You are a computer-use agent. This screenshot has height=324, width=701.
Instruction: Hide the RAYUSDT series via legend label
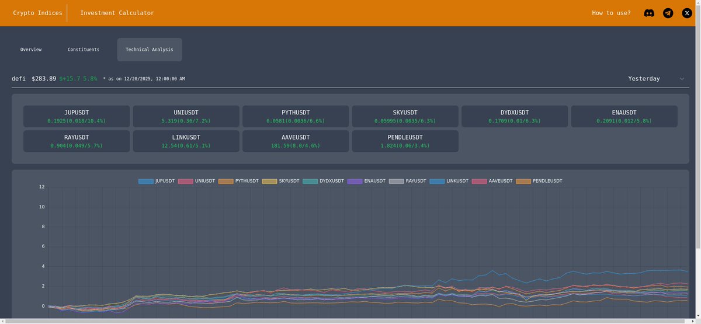[416, 181]
